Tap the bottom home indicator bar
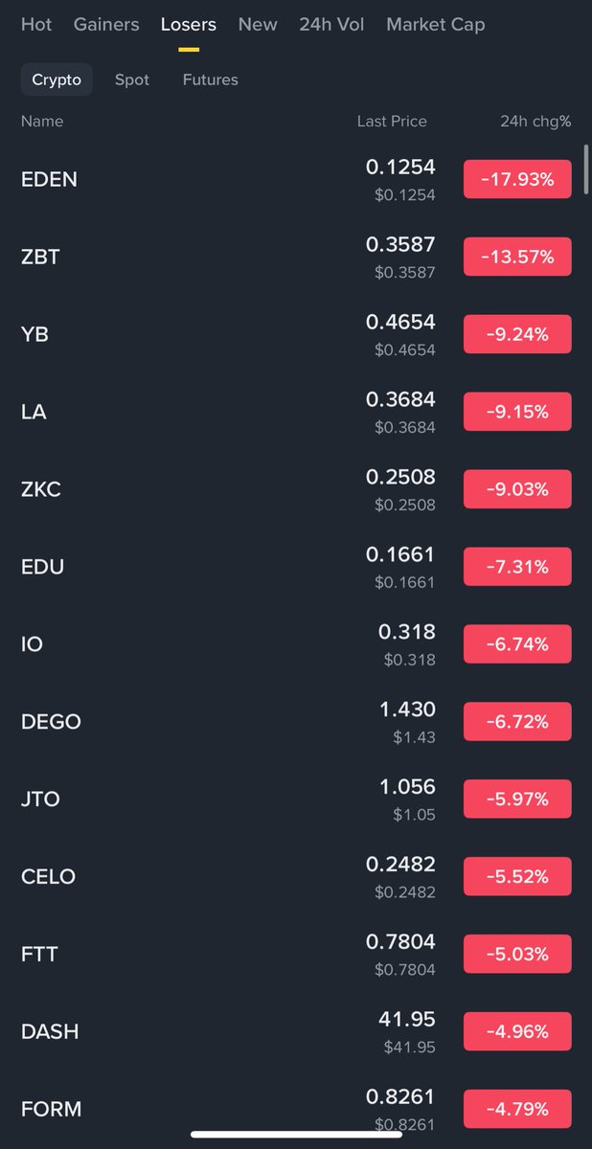 click(295, 1135)
